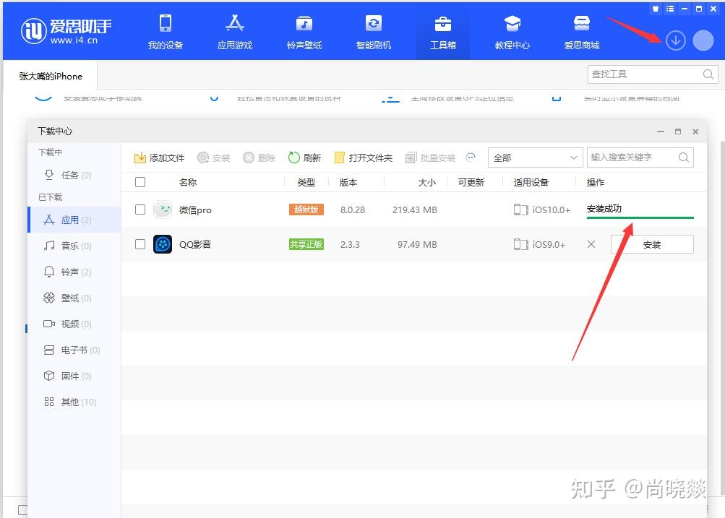
Task: Click the 越狱版 type badge
Action: coord(306,210)
